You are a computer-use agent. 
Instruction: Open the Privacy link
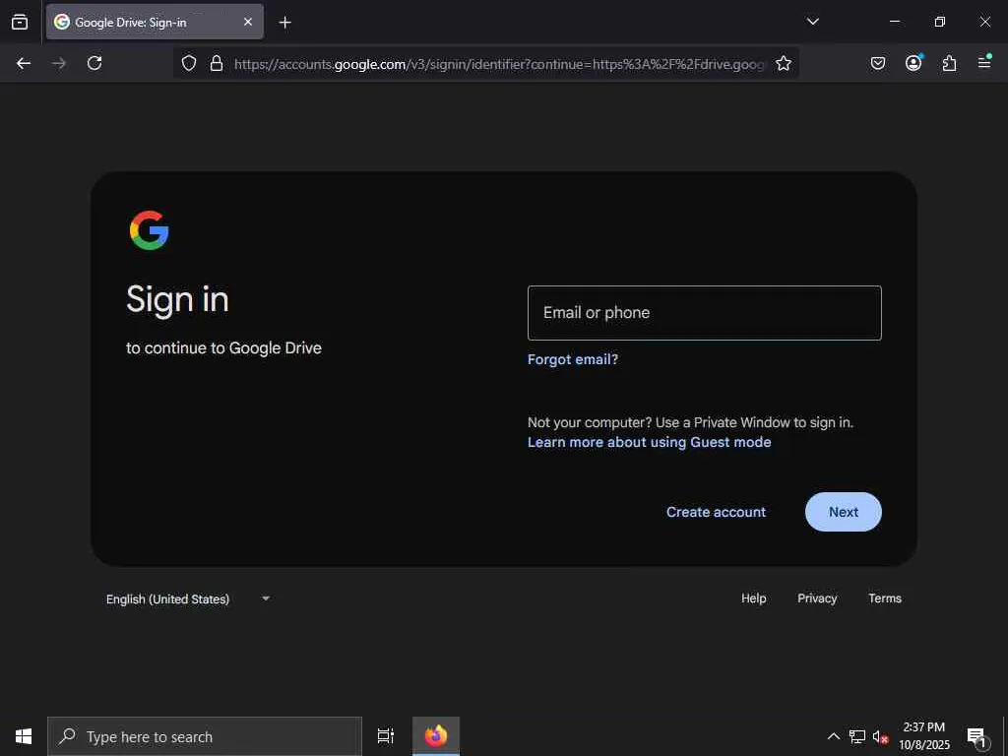click(817, 598)
